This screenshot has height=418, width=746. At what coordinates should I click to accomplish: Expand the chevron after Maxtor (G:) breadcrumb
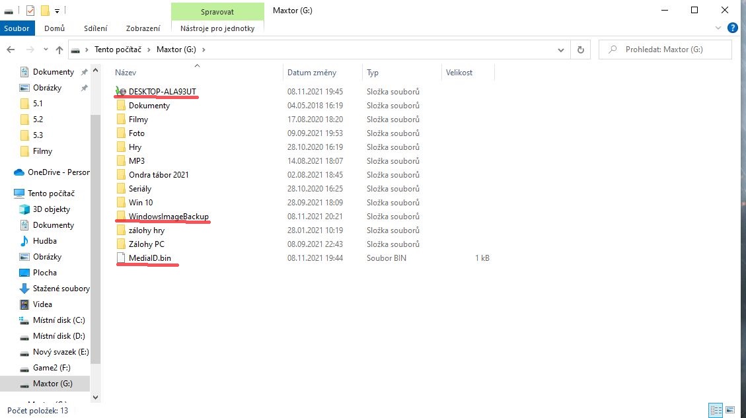pos(204,50)
